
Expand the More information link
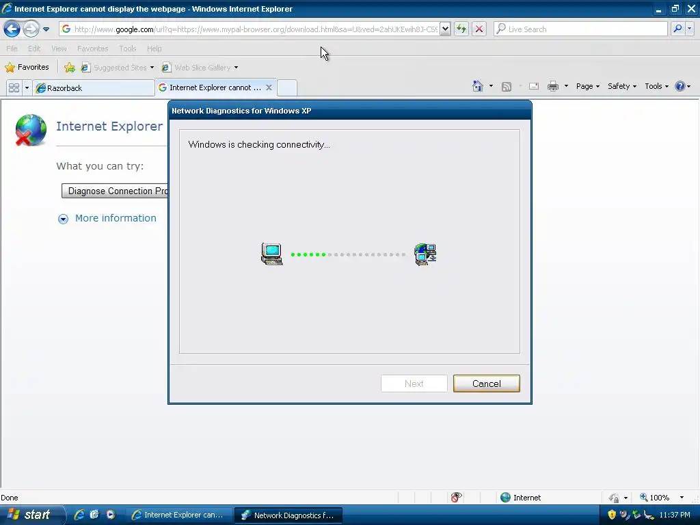point(116,218)
